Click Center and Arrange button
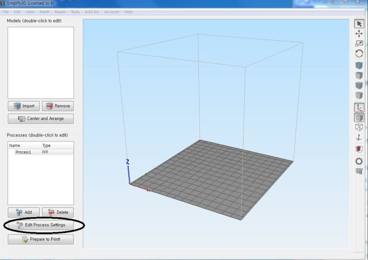 (40, 118)
